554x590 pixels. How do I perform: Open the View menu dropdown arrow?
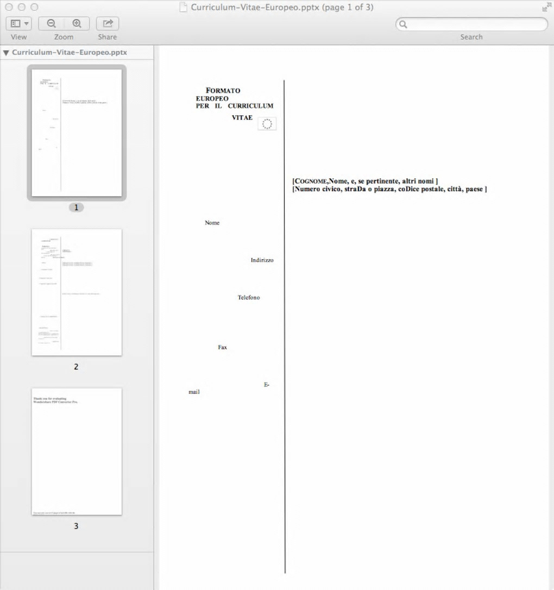point(26,24)
